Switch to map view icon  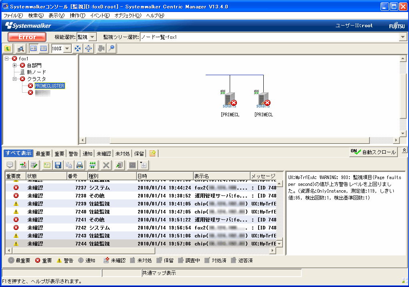tap(33, 48)
